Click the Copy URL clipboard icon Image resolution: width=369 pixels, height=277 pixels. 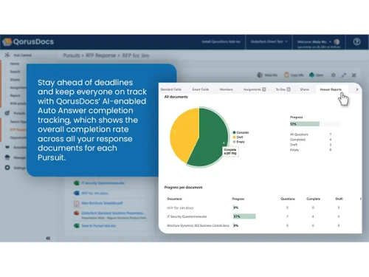(286, 75)
